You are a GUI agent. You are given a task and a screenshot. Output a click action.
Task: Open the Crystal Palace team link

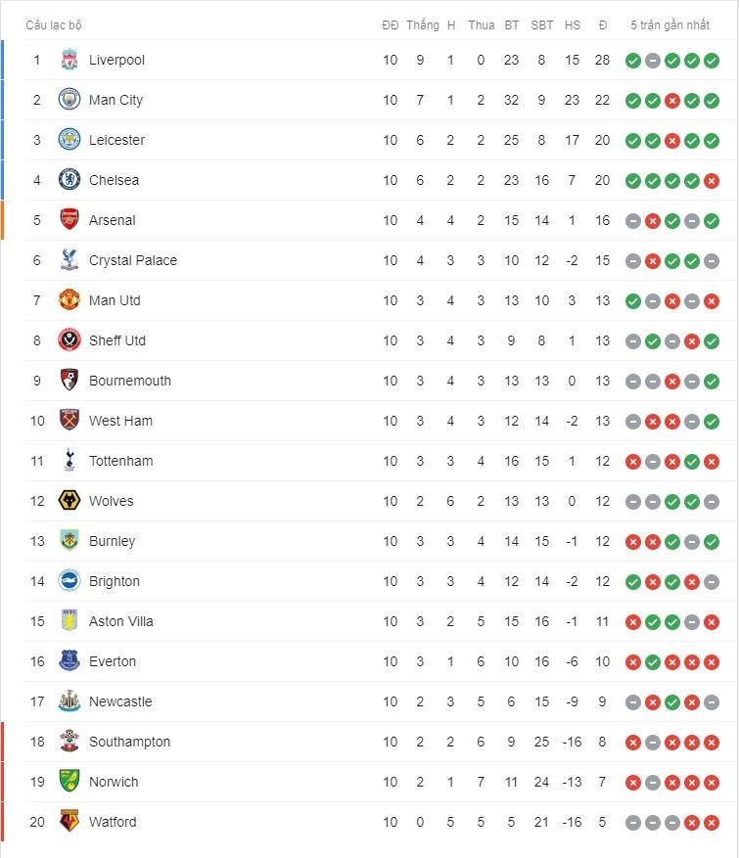[x=133, y=260]
